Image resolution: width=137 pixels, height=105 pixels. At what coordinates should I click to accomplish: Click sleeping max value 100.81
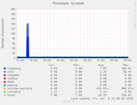tap(126, 68)
